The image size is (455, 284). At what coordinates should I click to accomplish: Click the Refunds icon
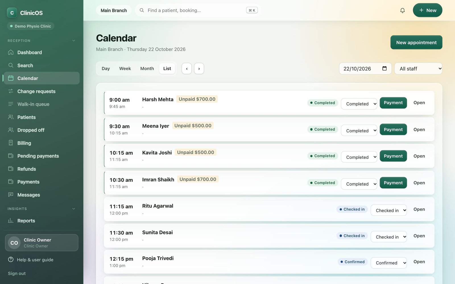(11, 169)
